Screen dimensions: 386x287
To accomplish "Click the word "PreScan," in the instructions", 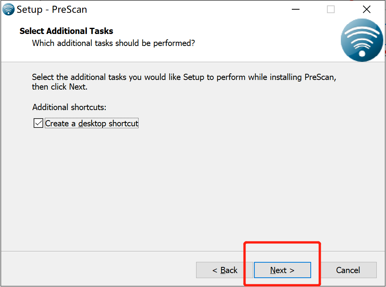I will (x=320, y=77).
